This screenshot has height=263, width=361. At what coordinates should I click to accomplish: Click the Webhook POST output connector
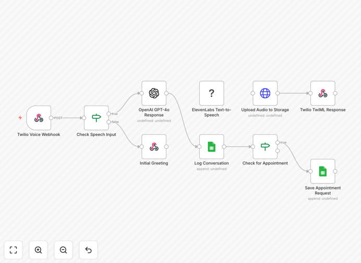(51, 118)
